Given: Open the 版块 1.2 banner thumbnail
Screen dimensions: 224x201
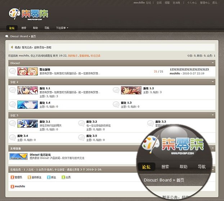Looking at the screenshot, I should click(131, 90).
